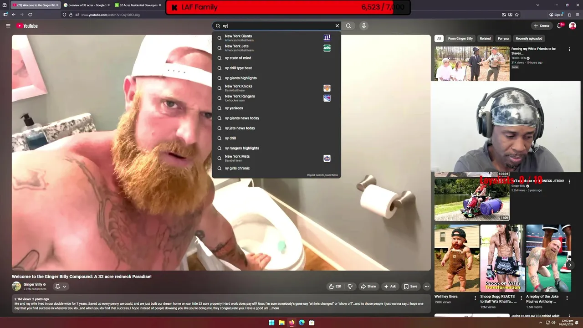Viewport: 583px width, 328px height.
Task: Open 'Forcing my White Friends' video thumbnail
Action: (472, 63)
